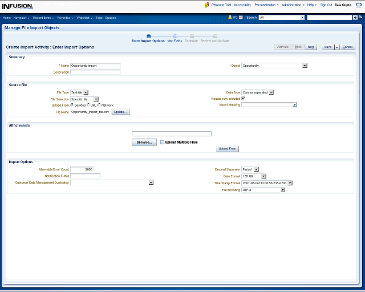Enable the Upload Multiple Files checkbox
Image resolution: width=365 pixels, height=292 pixels.
click(x=162, y=142)
